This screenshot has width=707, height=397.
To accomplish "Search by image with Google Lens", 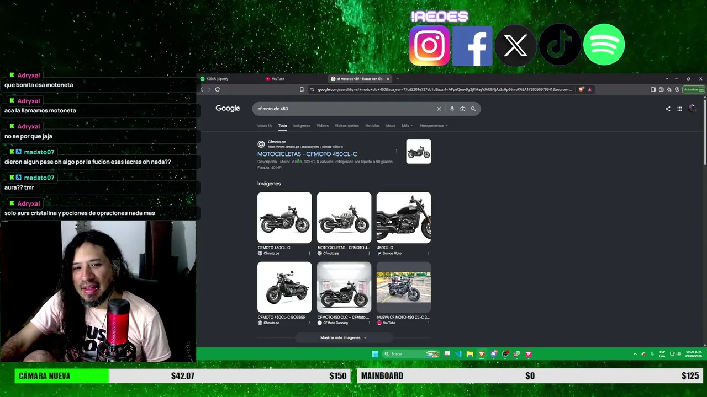I will click(462, 109).
